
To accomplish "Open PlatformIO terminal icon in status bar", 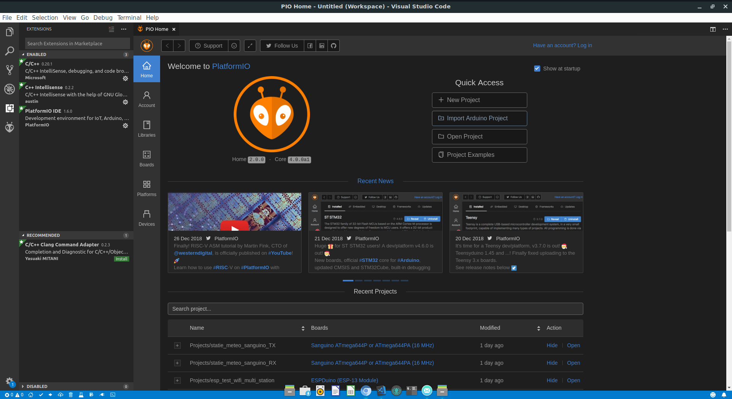I will (113, 395).
